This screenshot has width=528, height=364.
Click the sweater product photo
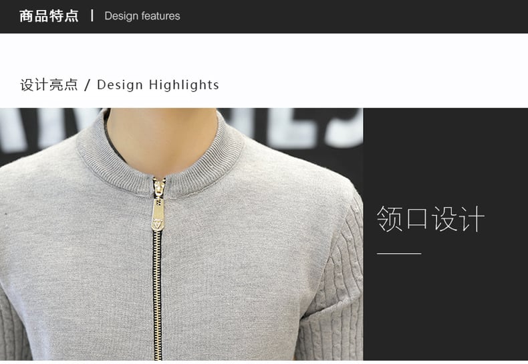click(182, 234)
